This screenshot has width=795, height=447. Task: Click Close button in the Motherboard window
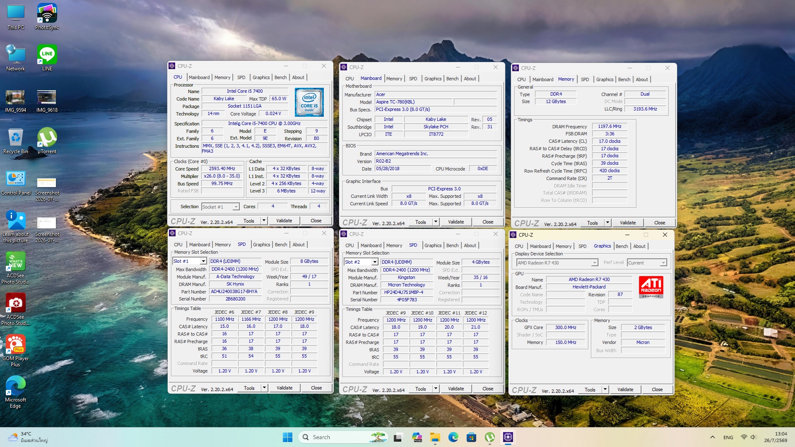point(488,222)
